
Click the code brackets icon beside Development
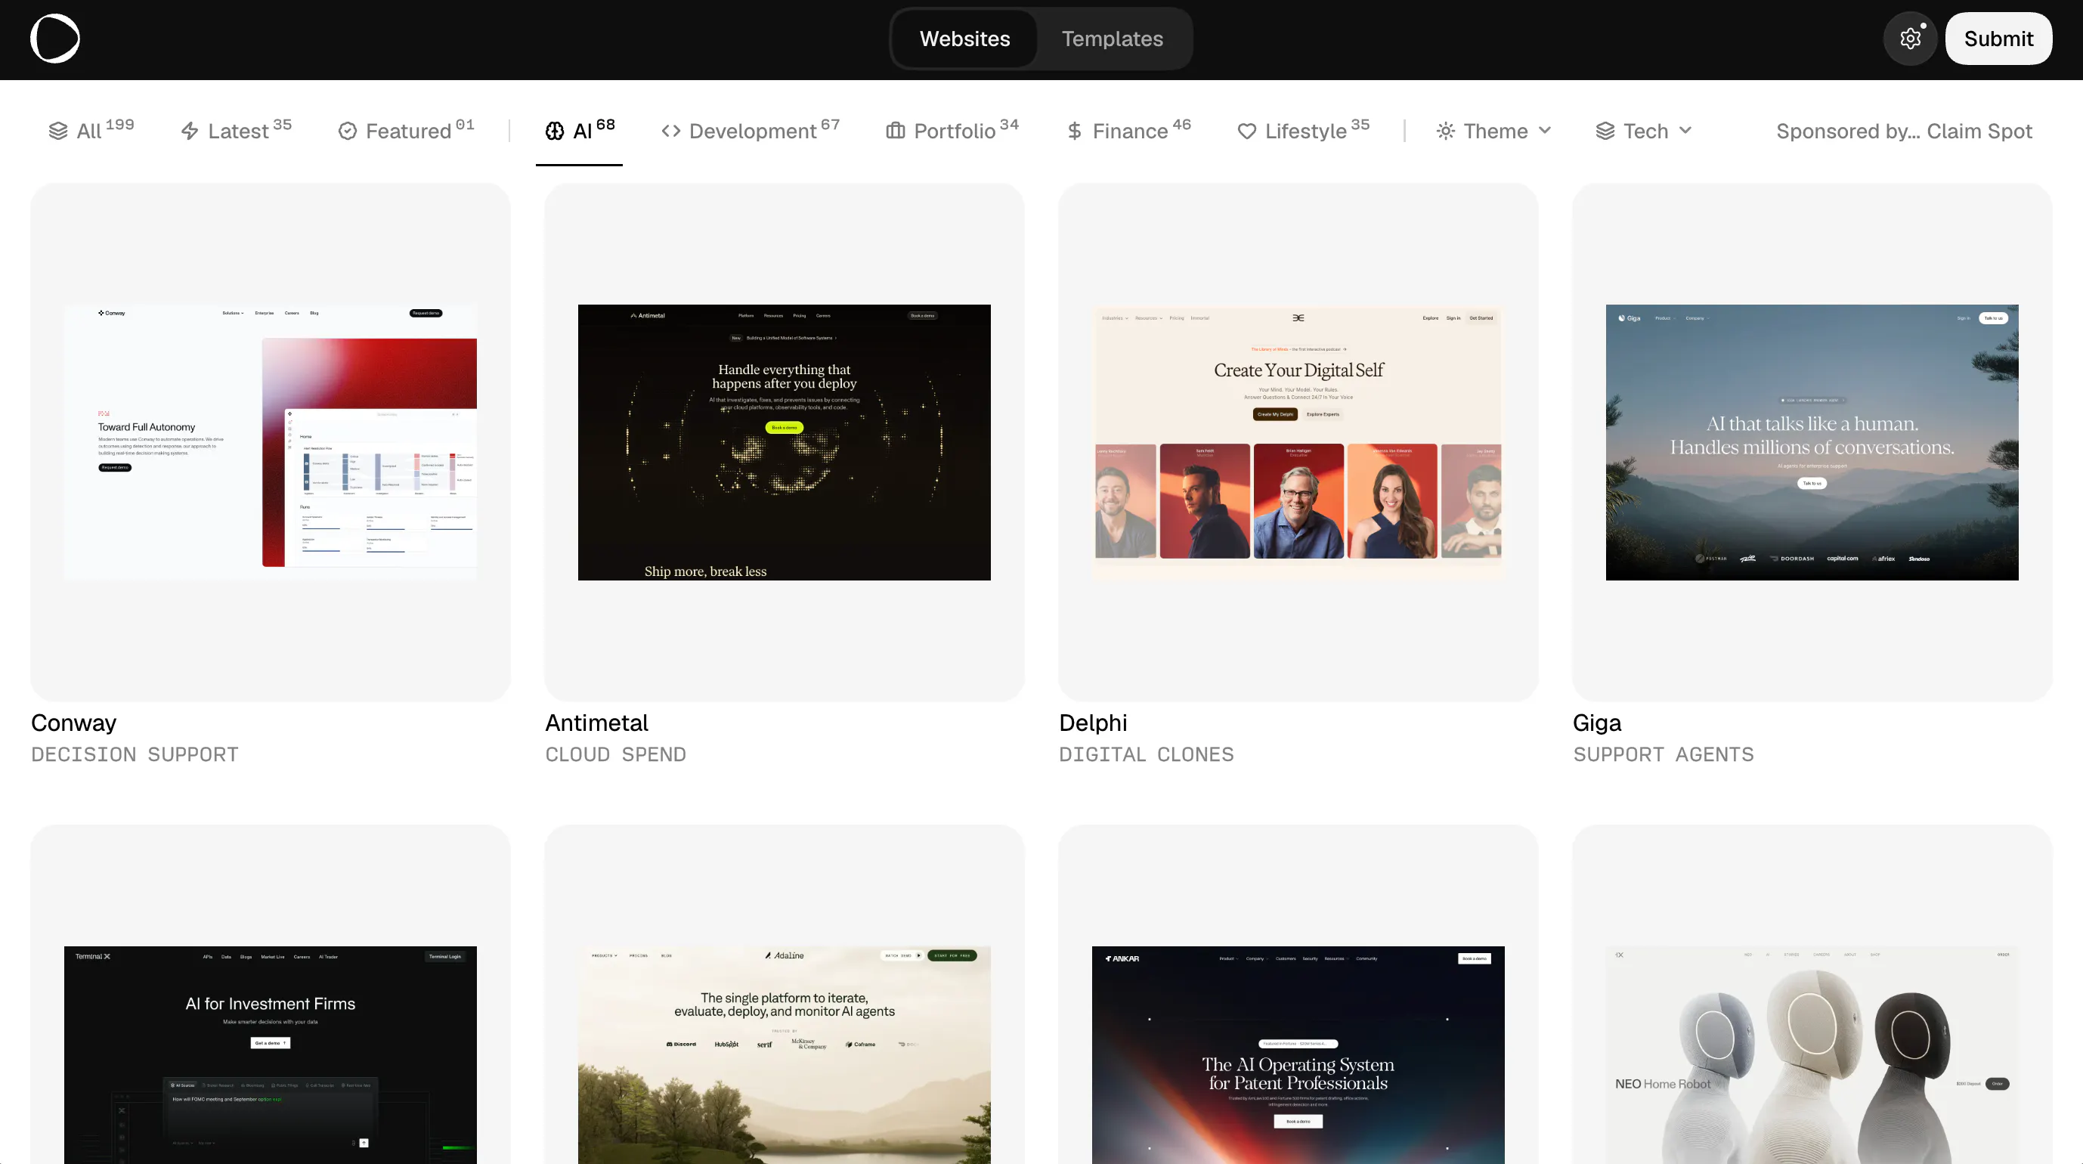tap(670, 131)
